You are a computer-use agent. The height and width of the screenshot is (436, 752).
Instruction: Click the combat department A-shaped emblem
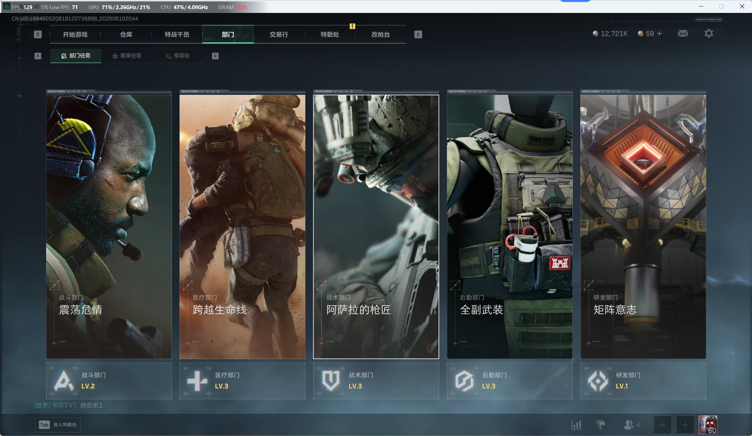[63, 381]
